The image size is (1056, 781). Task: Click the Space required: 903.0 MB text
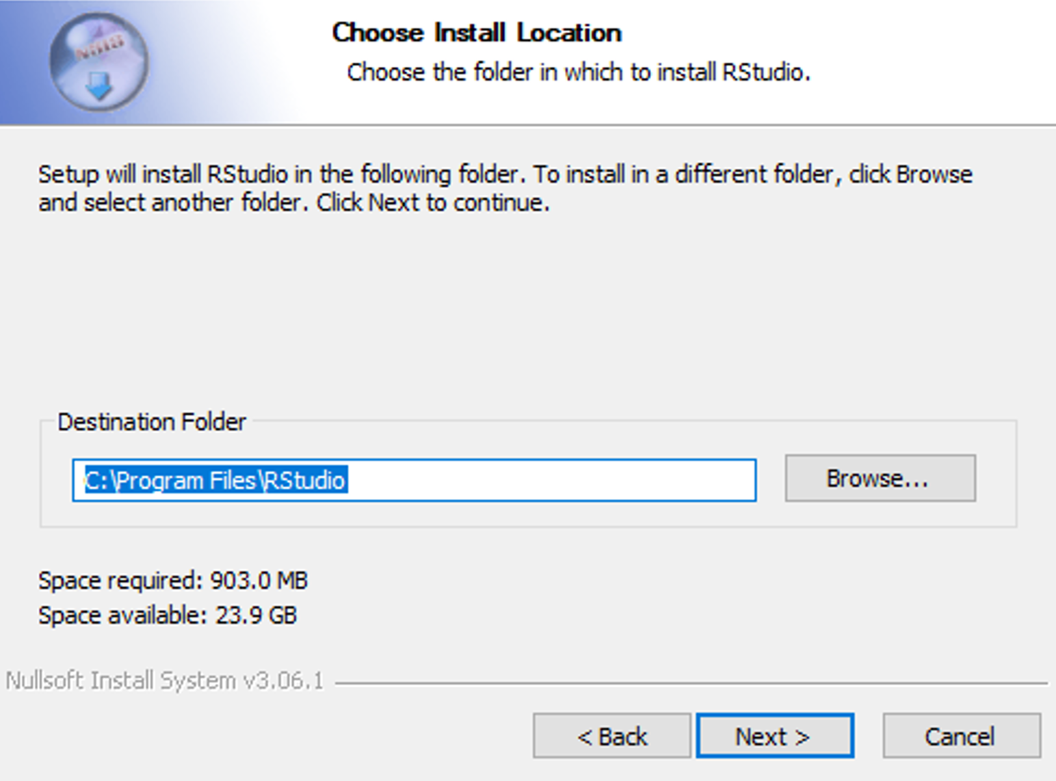coord(173,581)
